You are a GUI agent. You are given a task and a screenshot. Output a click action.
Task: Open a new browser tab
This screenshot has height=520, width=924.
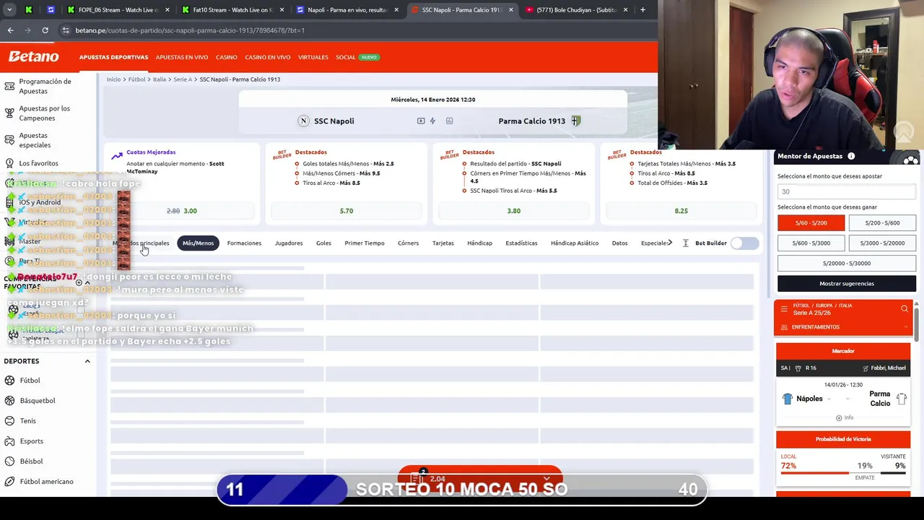click(642, 10)
